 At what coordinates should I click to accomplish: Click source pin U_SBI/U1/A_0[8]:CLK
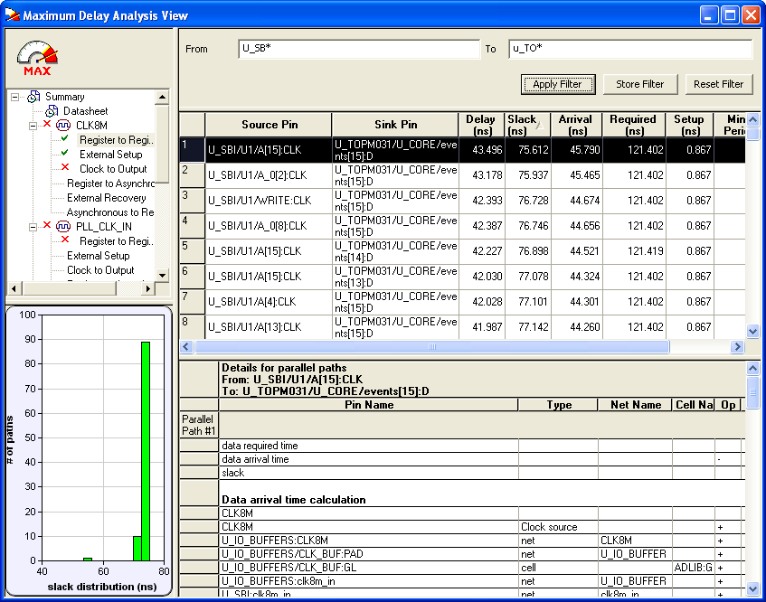pyautogui.click(x=258, y=226)
